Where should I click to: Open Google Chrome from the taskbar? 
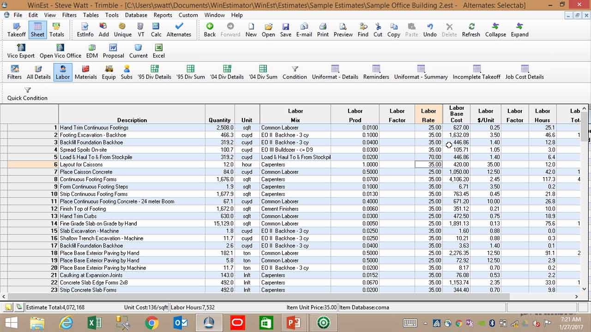click(x=151, y=323)
